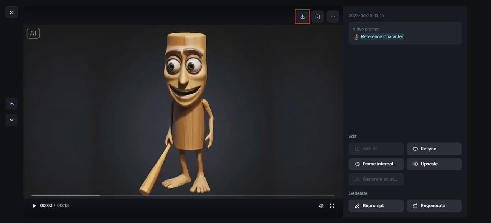
Task: Open the three-dot more options menu
Action: [x=333, y=17]
